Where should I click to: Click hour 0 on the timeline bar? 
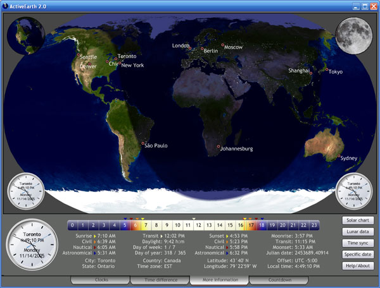(72, 225)
